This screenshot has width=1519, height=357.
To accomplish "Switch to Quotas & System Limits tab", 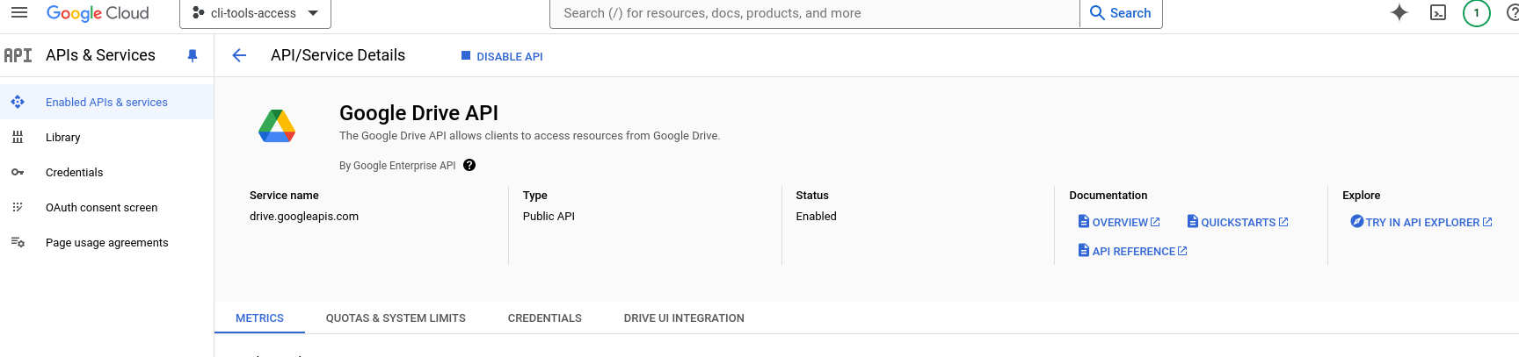I will point(396,318).
